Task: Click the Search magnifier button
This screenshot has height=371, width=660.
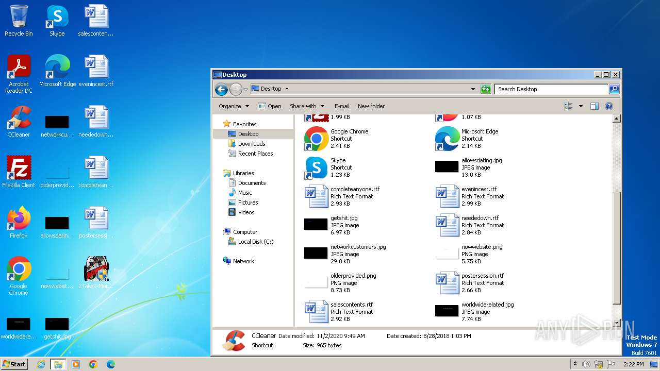Action: point(614,89)
